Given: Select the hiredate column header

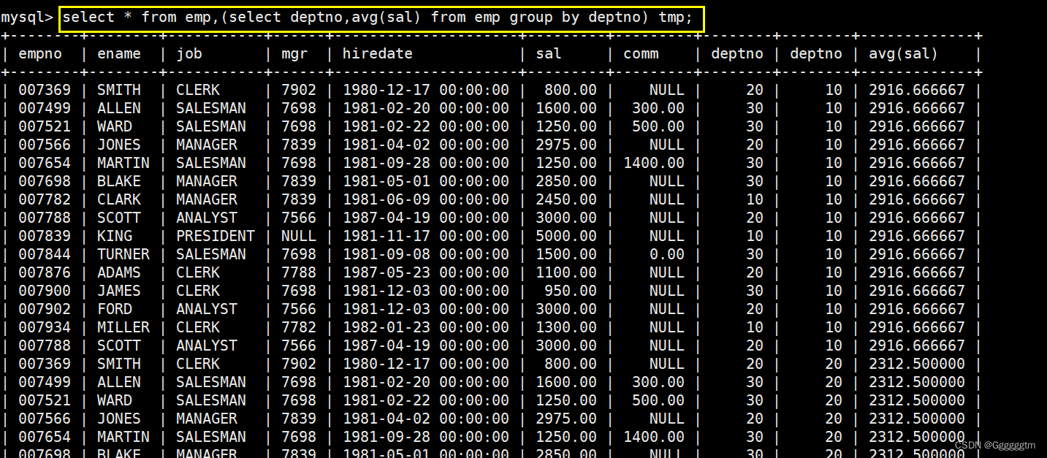Looking at the screenshot, I should click(378, 53).
